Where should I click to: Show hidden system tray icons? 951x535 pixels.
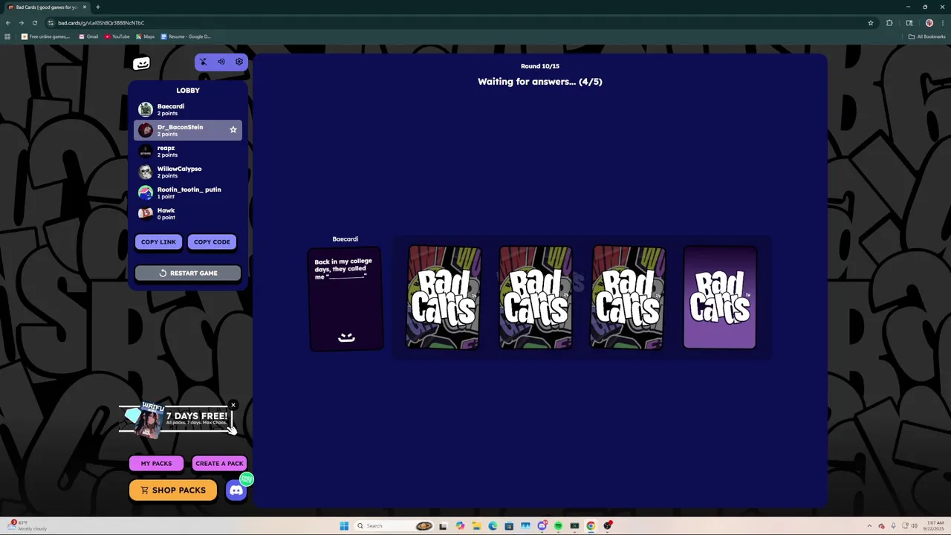pyautogui.click(x=869, y=526)
